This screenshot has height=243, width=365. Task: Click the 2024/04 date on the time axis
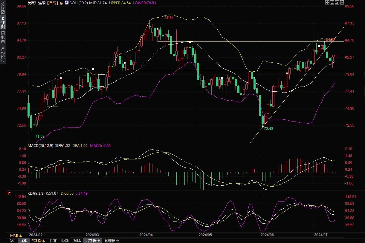[x=146, y=235]
